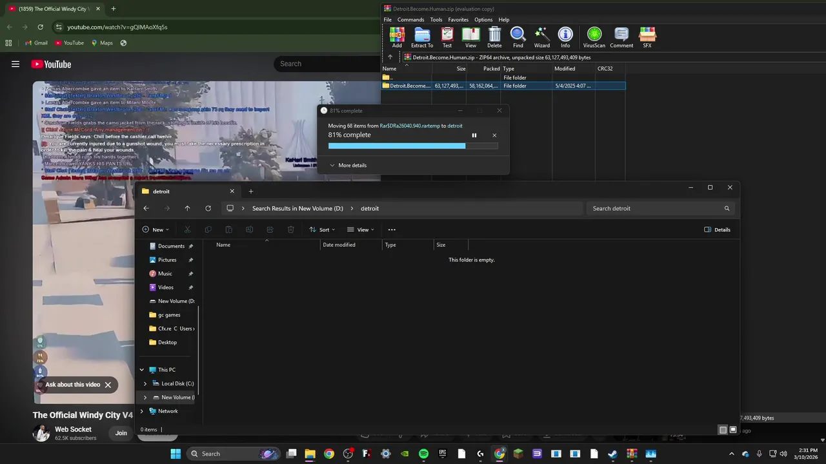This screenshot has width=826, height=464.
Task: Start VirusScan in WinRAR toolbar
Action: coord(594,37)
